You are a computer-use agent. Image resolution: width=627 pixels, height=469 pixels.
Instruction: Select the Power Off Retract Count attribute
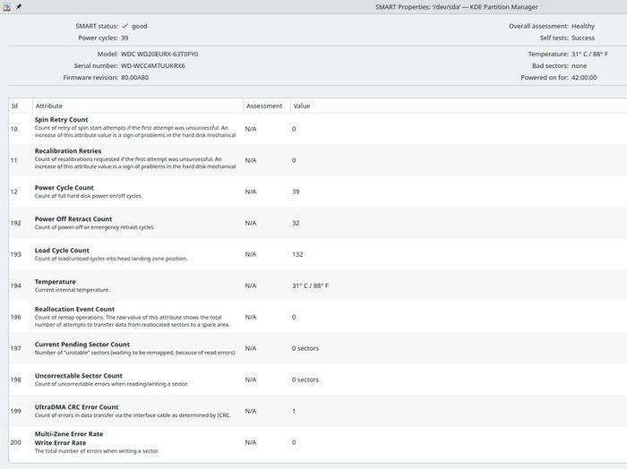(73, 219)
